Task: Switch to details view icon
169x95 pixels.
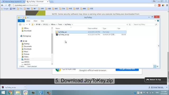Action: pyautogui.click(x=155, y=66)
